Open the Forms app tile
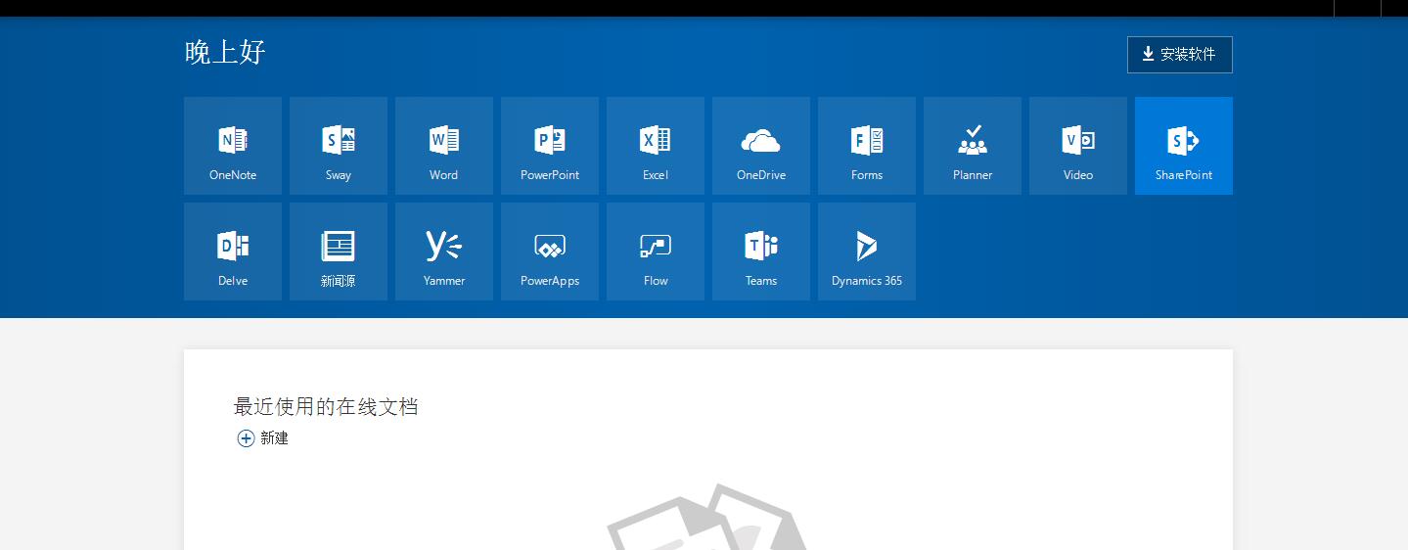1408x550 pixels. [x=867, y=146]
